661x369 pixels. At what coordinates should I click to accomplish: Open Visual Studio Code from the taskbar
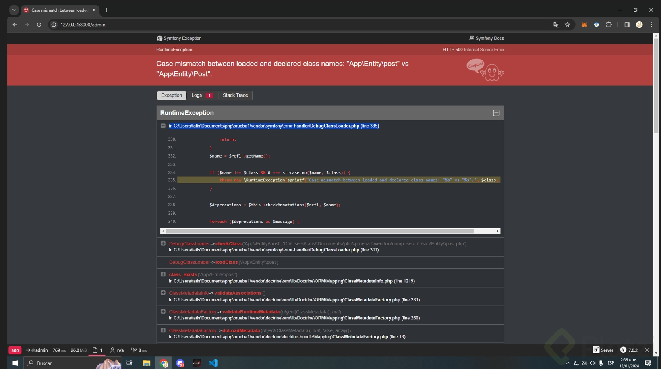tap(213, 363)
